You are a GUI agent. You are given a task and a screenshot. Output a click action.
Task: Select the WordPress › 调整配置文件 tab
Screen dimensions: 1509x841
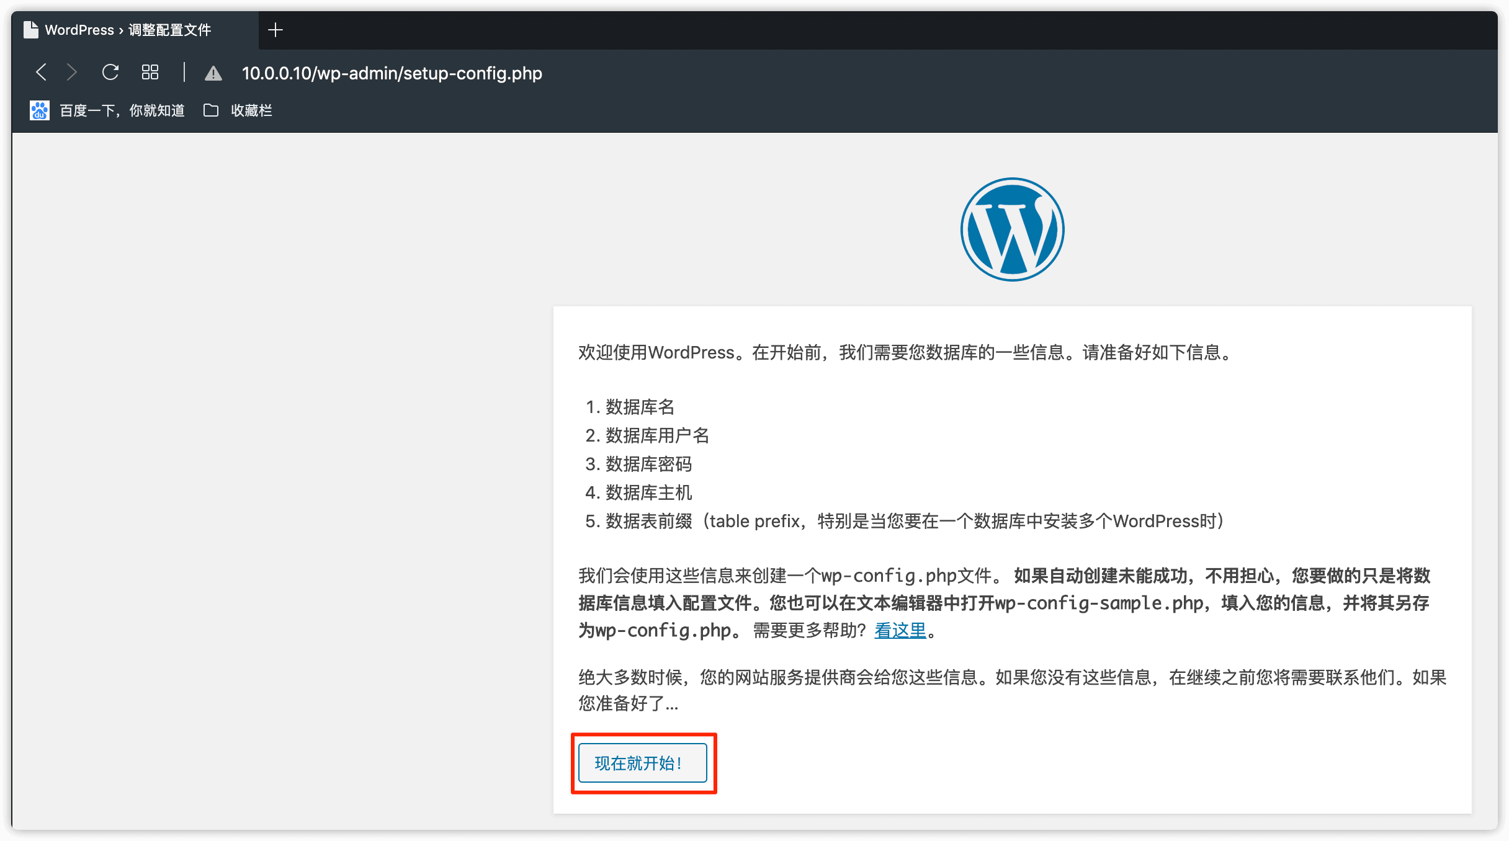click(128, 30)
